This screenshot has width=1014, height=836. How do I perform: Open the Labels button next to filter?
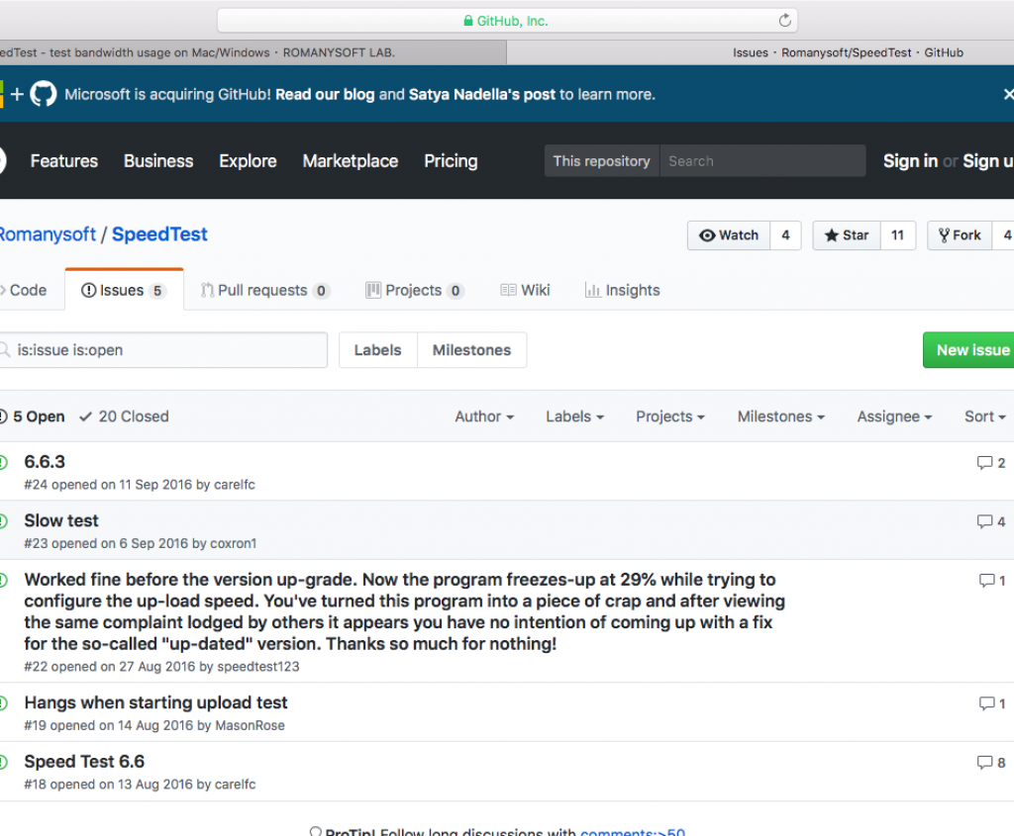[x=377, y=350]
